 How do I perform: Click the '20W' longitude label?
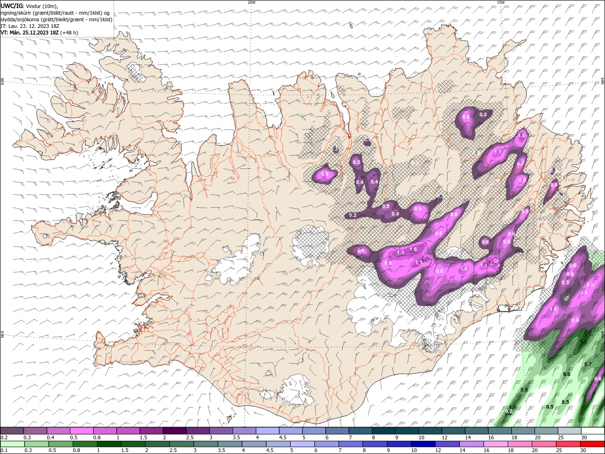point(252,2)
